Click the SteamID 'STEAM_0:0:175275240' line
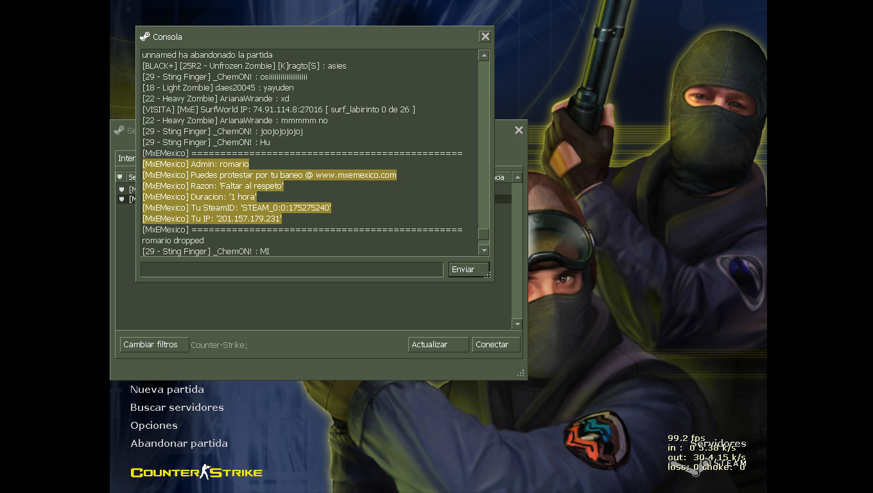Image resolution: width=873 pixels, height=493 pixels. click(x=236, y=208)
